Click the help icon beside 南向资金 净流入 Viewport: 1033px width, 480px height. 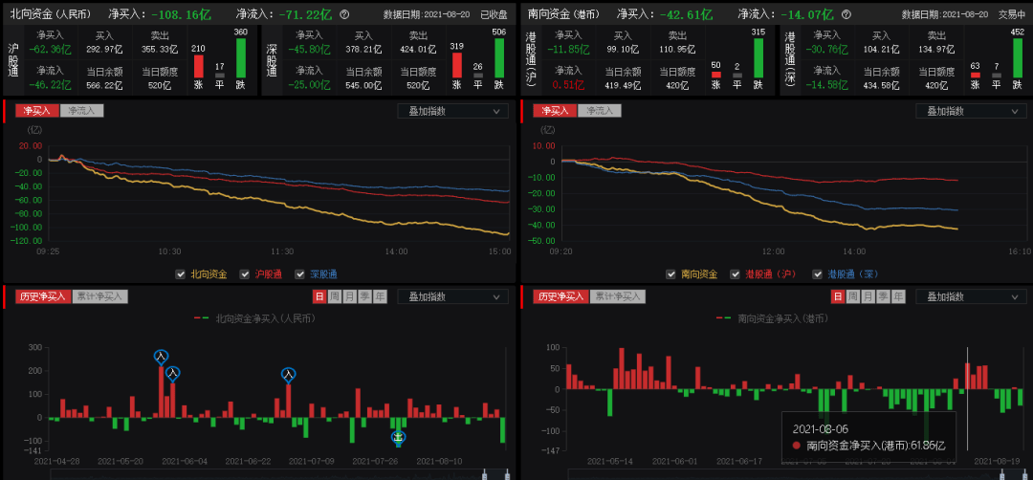point(848,15)
